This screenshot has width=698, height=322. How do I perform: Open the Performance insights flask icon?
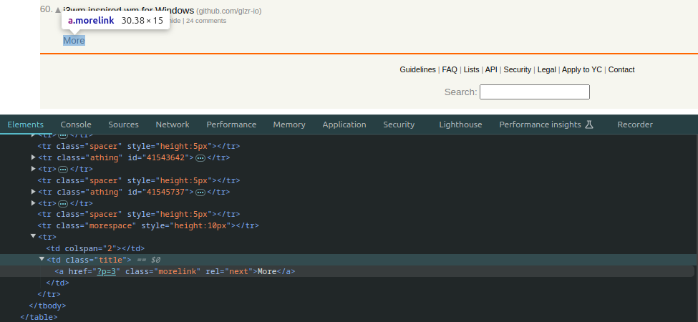pos(589,125)
